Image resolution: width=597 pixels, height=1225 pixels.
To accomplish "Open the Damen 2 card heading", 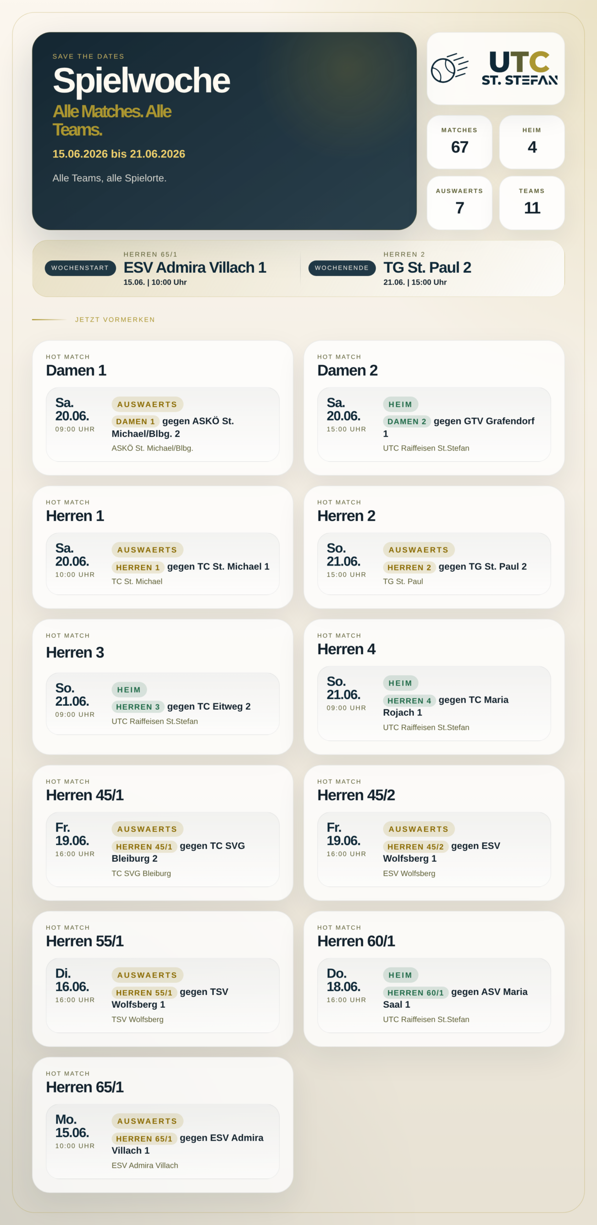I will point(347,370).
